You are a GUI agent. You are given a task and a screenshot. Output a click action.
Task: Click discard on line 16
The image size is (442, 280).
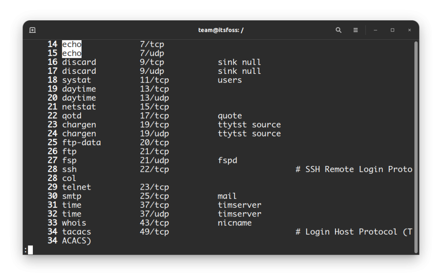pos(79,62)
